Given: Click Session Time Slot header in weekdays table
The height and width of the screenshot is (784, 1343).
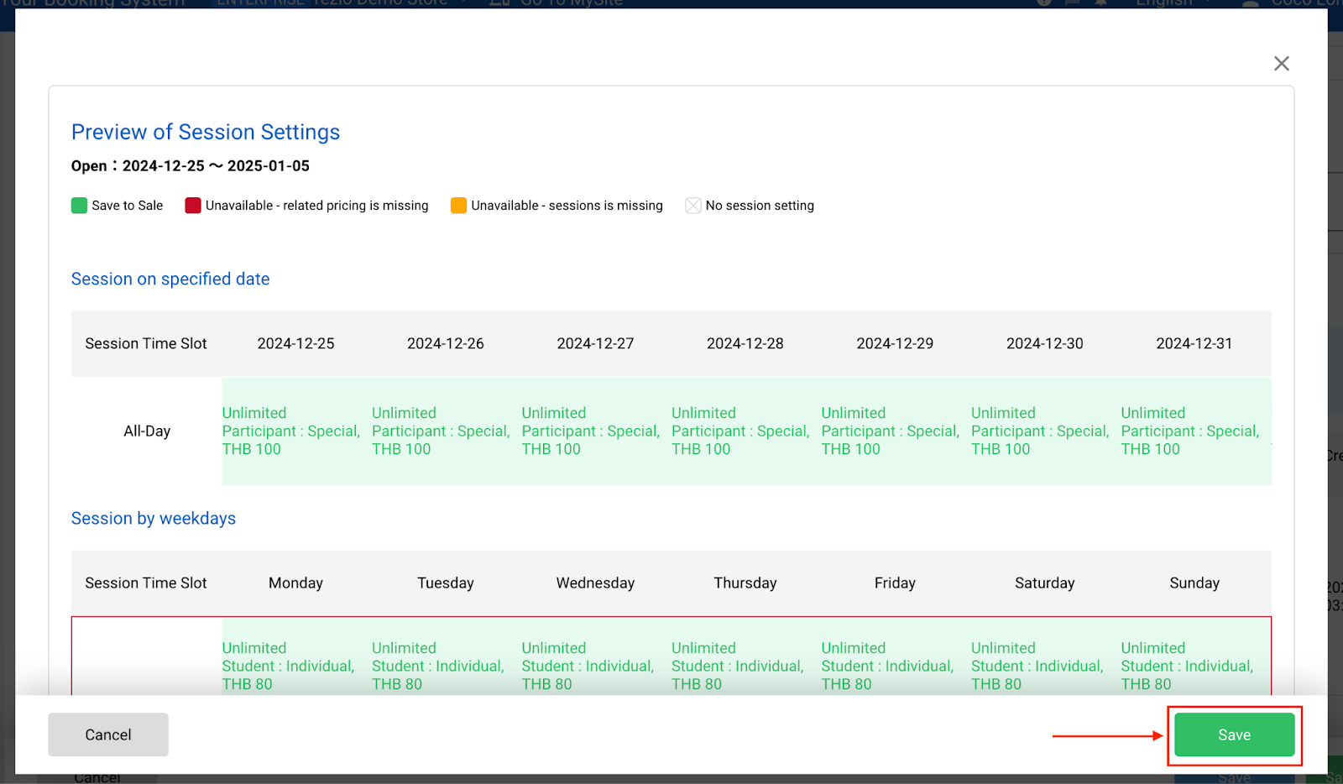Looking at the screenshot, I should 146,583.
